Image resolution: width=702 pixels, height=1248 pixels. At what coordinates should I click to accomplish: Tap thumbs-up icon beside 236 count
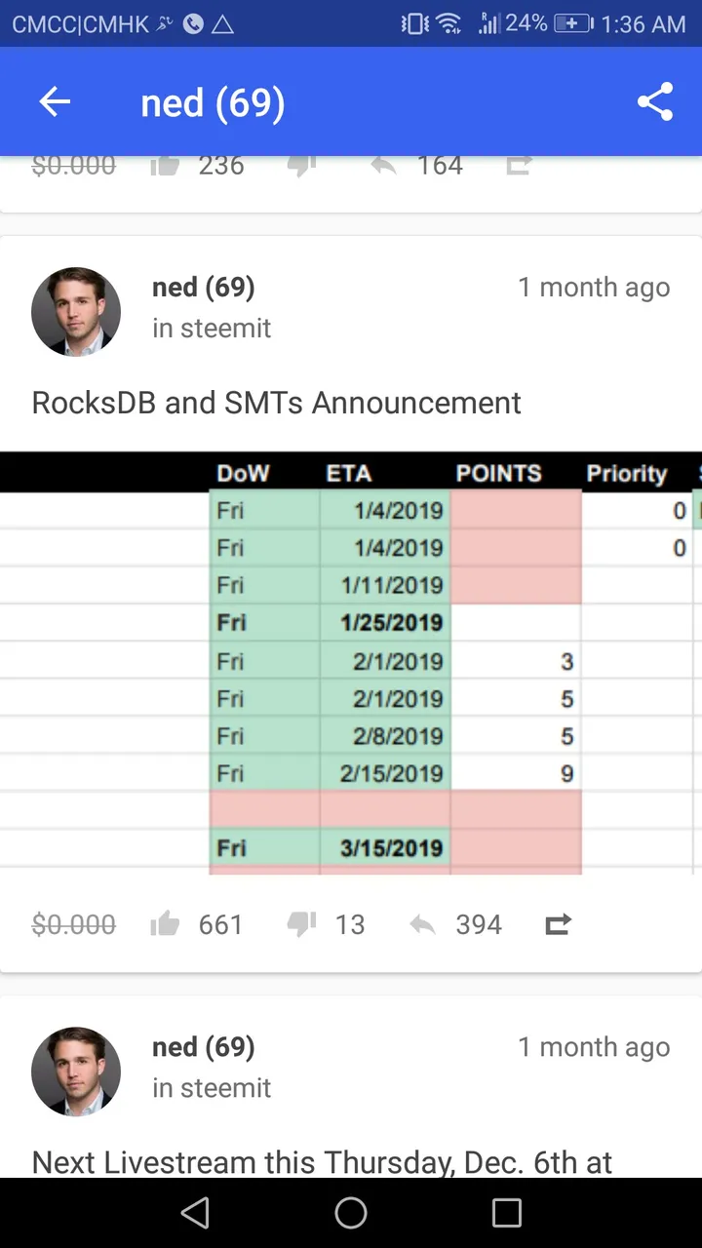coord(165,166)
